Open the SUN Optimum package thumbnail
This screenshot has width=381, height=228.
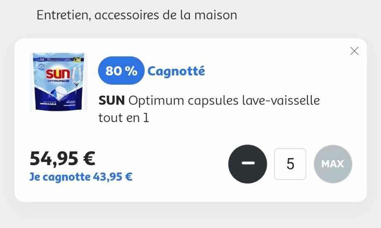coord(58,82)
